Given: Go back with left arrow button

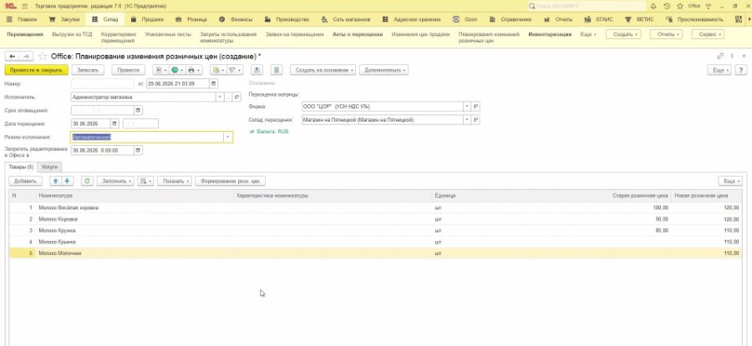Looking at the screenshot, I should pyautogui.click(x=13, y=57).
